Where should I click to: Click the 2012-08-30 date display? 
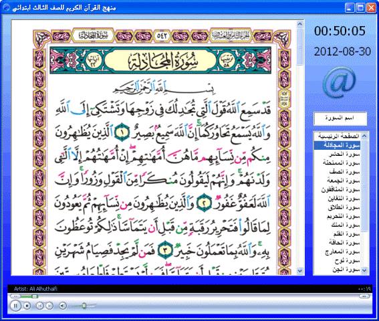(x=342, y=51)
